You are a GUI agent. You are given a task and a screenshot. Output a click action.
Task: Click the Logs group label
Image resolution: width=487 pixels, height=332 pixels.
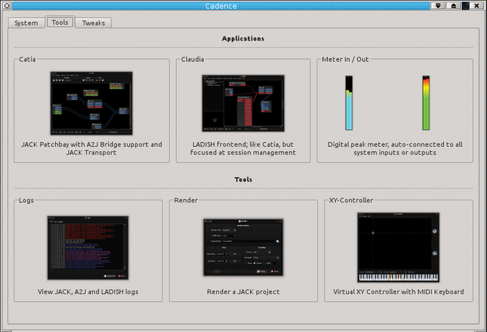26,200
